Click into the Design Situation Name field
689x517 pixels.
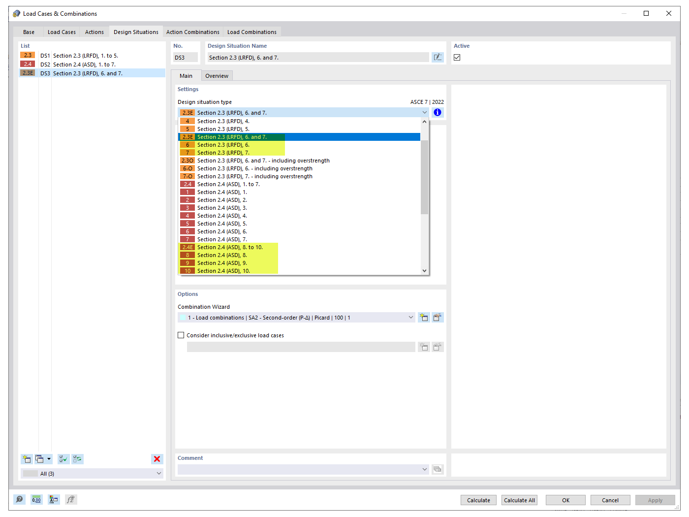(x=318, y=58)
